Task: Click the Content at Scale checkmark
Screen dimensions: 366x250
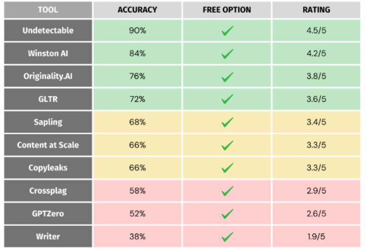Action: 227,145
